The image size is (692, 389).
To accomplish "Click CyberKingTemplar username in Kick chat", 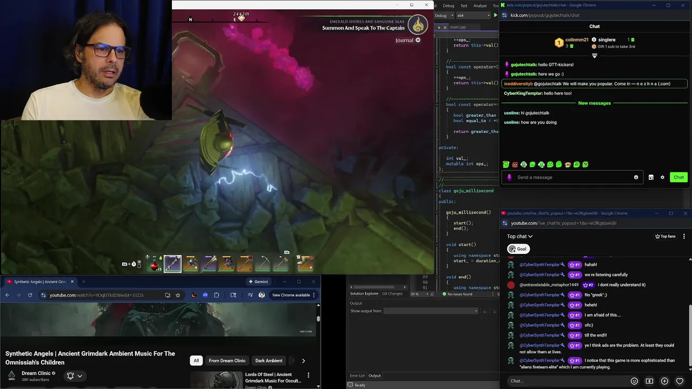I will (x=523, y=93).
